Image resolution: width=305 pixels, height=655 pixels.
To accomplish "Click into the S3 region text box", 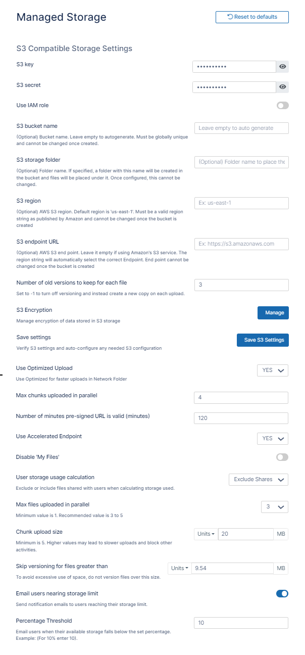I will [241, 203].
